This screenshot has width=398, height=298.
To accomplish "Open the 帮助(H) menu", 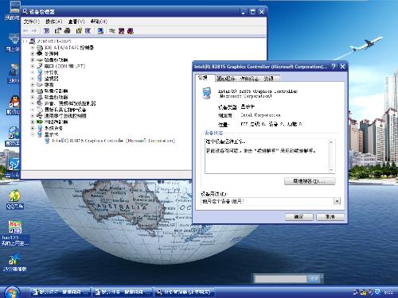I will tap(99, 21).
